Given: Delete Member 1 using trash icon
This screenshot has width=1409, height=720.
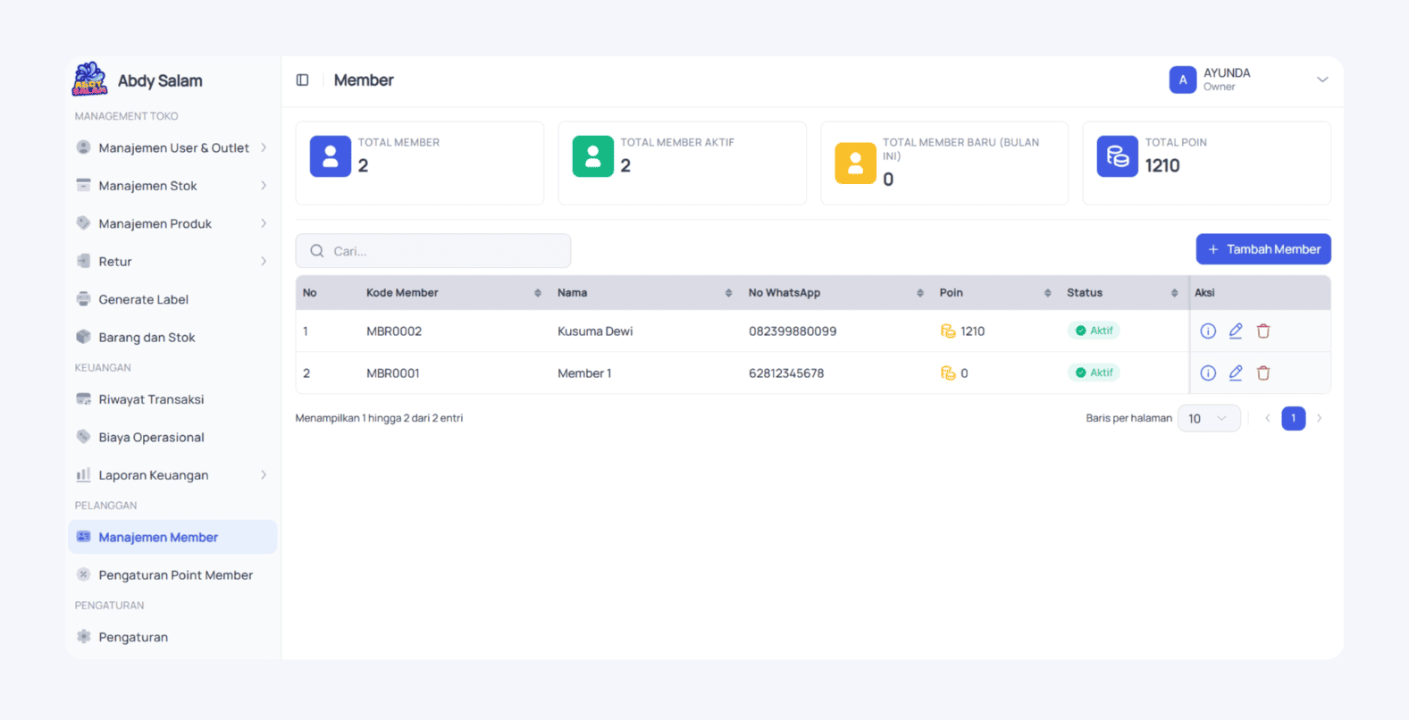Looking at the screenshot, I should [x=1263, y=373].
